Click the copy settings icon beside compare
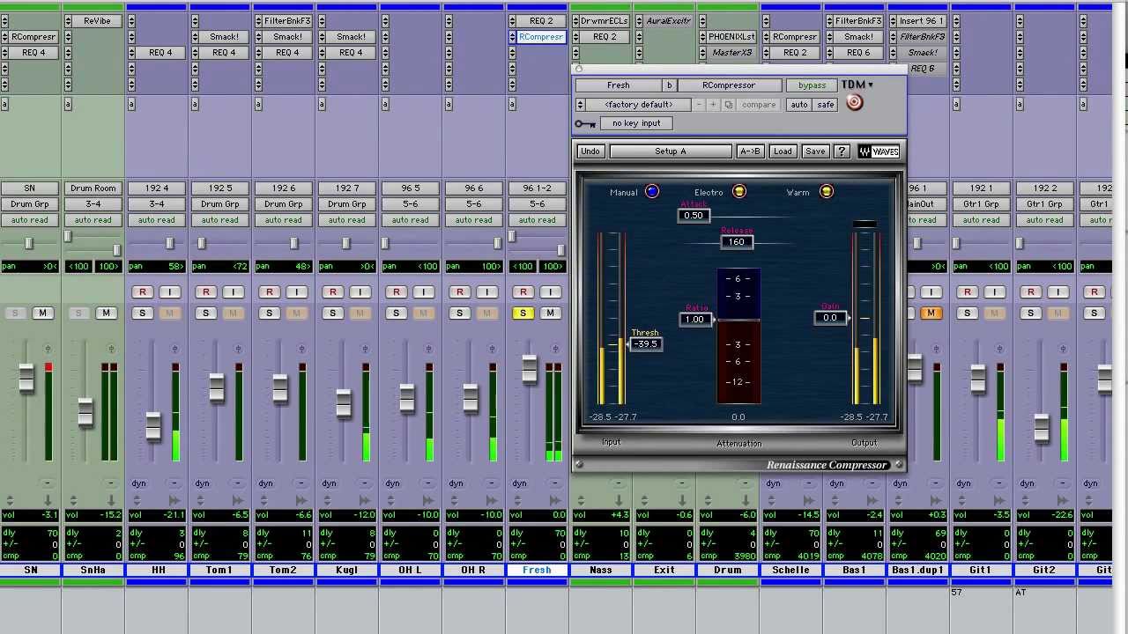Viewport: 1128px width, 634px height. (x=728, y=105)
